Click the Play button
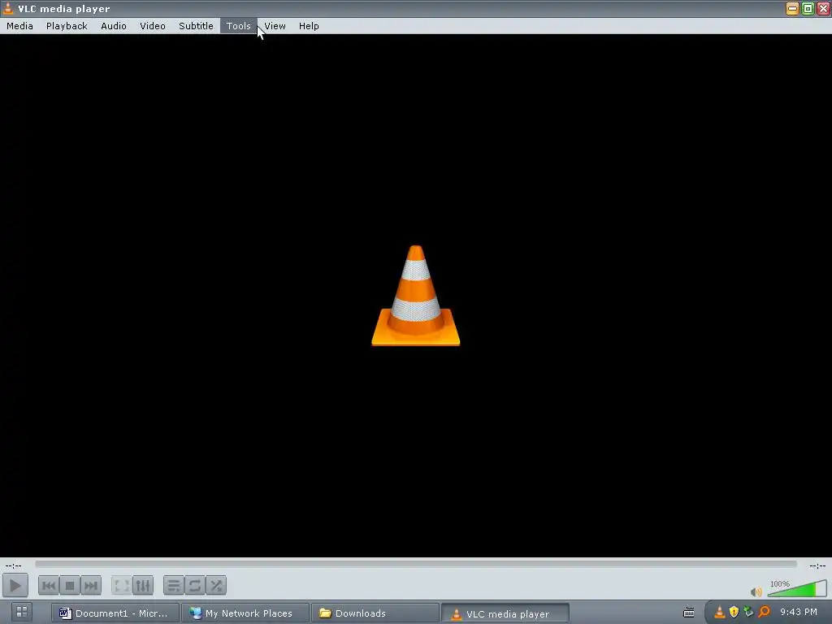The height and width of the screenshot is (624, 832). coord(15,586)
